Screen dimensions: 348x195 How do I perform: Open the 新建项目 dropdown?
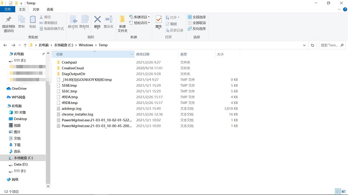[x=139, y=17]
